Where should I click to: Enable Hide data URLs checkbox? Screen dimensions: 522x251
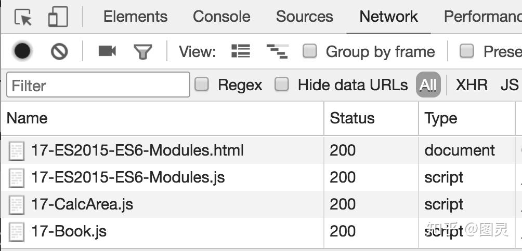pyautogui.click(x=282, y=85)
